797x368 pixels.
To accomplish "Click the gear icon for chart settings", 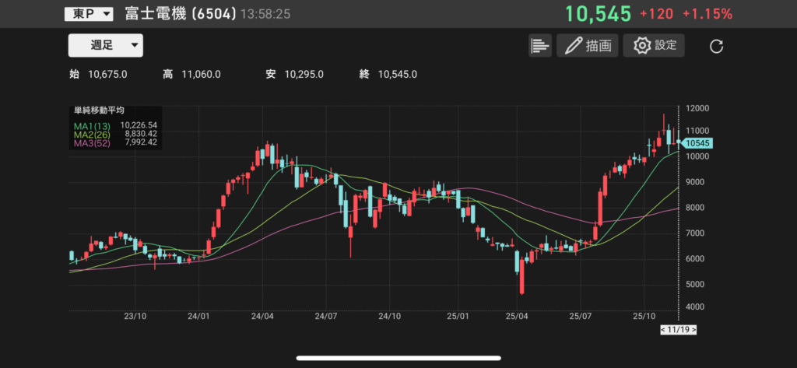I will pos(642,46).
